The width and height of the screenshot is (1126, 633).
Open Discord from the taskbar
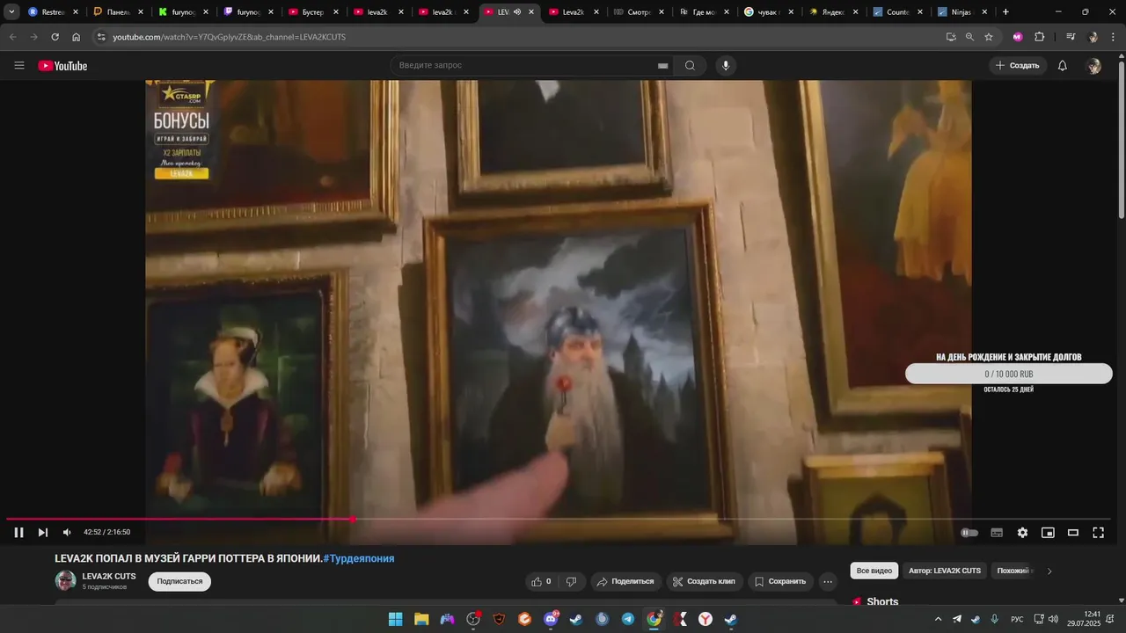click(551, 619)
